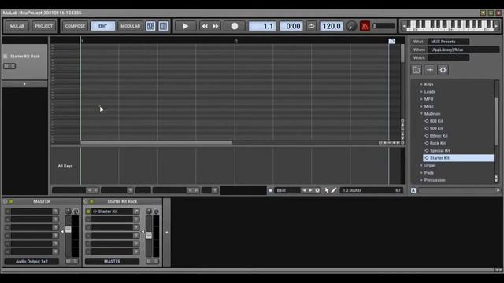
Task: Click the Starter Kit module icon in rack
Action: pyautogui.click(x=94, y=211)
